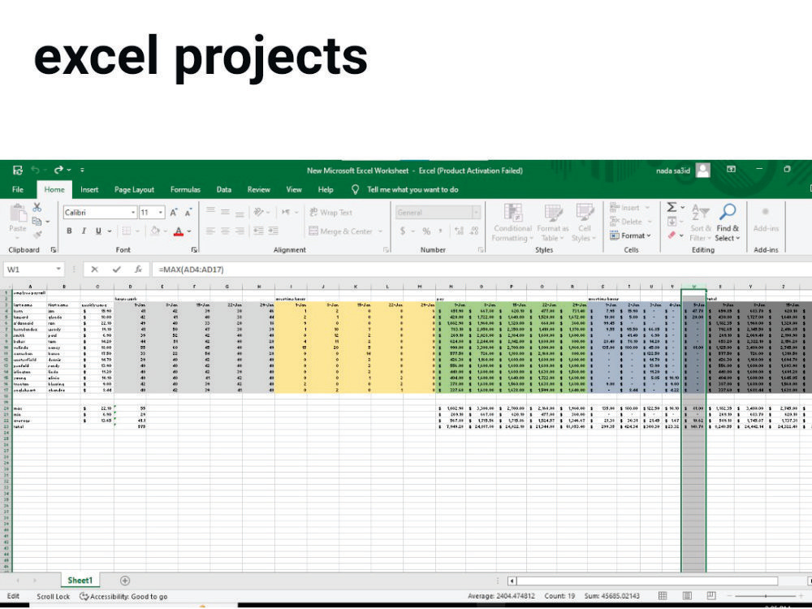Open the font size 11 dropdown

click(161, 212)
